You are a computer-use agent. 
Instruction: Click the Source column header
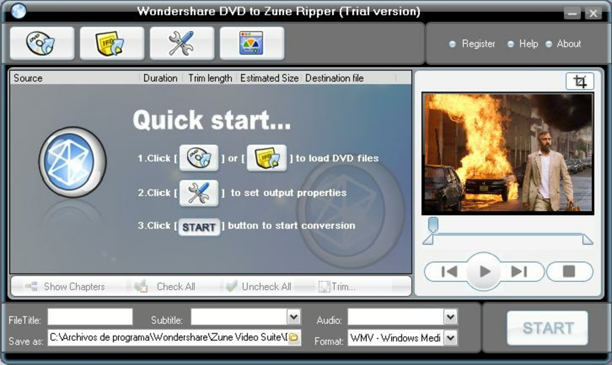coord(75,78)
